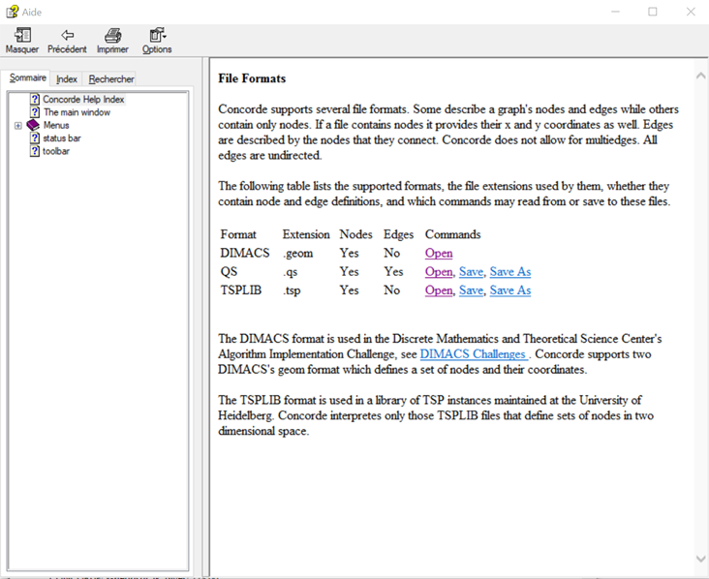The width and height of the screenshot is (709, 579).
Task: Minimize the Aide window
Action: click(x=615, y=12)
